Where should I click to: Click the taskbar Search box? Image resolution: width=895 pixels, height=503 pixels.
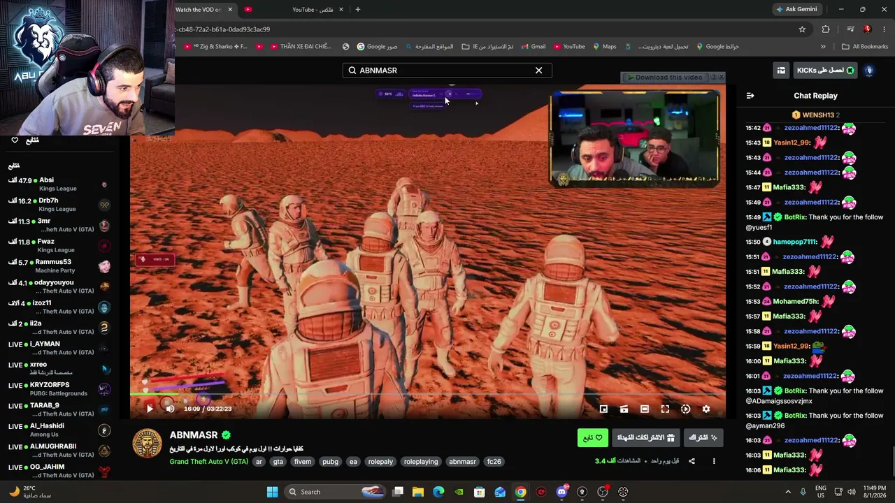point(336,492)
